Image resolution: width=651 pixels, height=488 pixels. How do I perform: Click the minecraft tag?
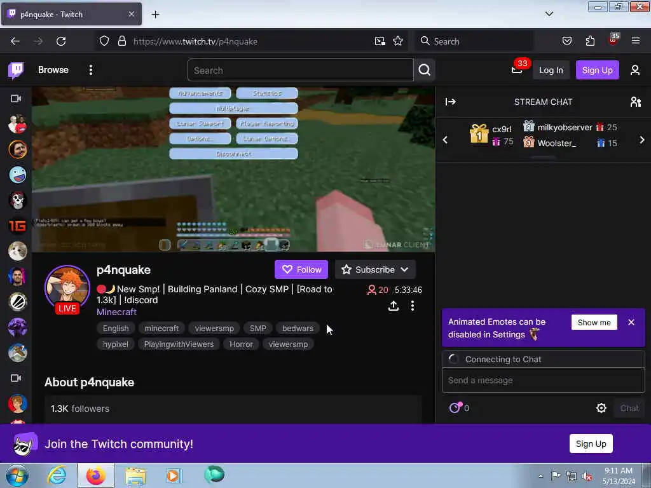[x=161, y=329]
